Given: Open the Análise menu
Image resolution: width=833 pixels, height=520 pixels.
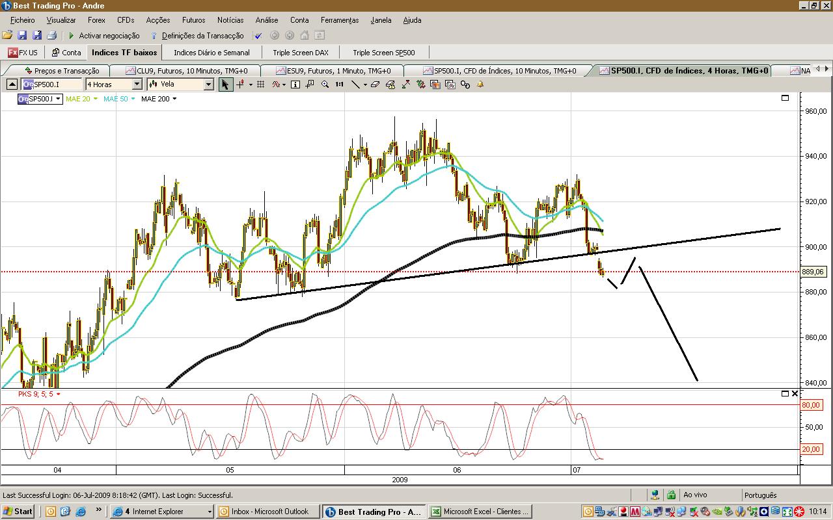Looking at the screenshot, I should [266, 20].
